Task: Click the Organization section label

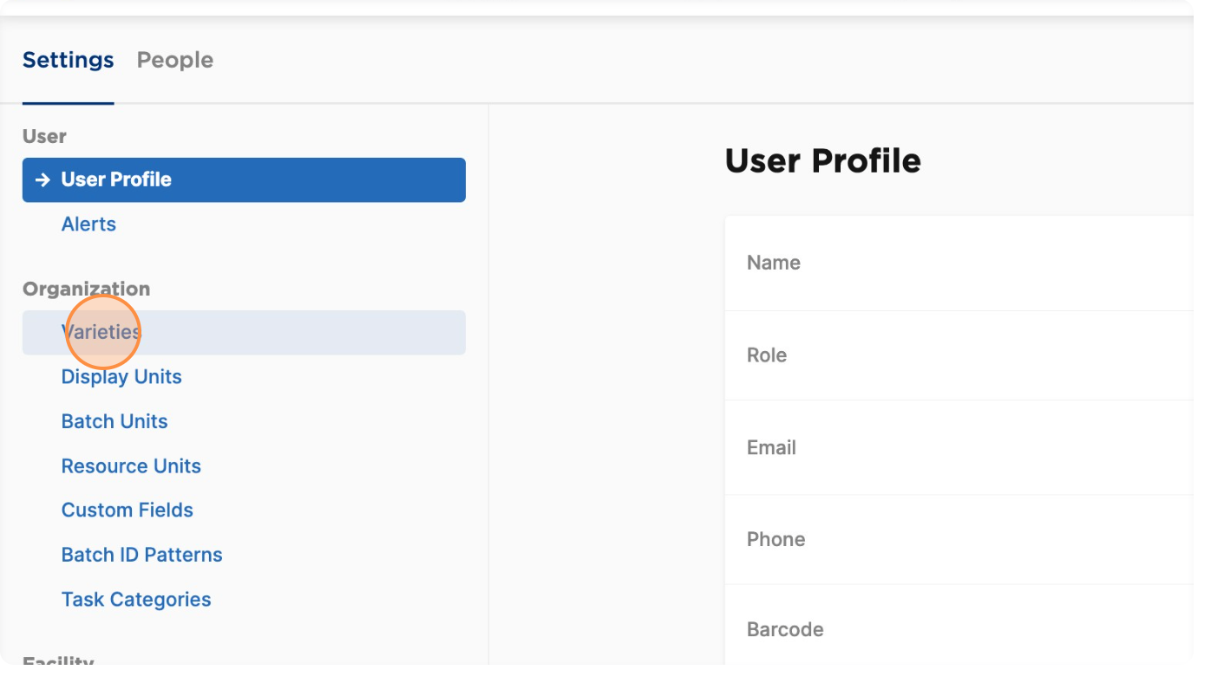Action: pos(86,289)
